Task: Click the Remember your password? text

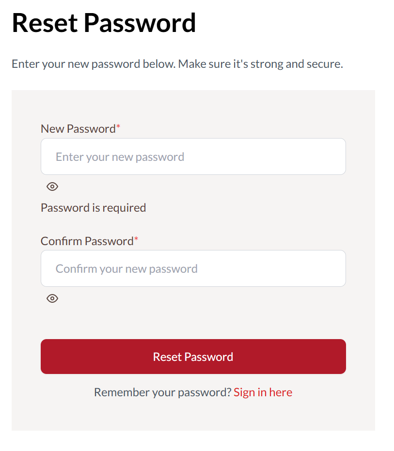Action: 163,392
